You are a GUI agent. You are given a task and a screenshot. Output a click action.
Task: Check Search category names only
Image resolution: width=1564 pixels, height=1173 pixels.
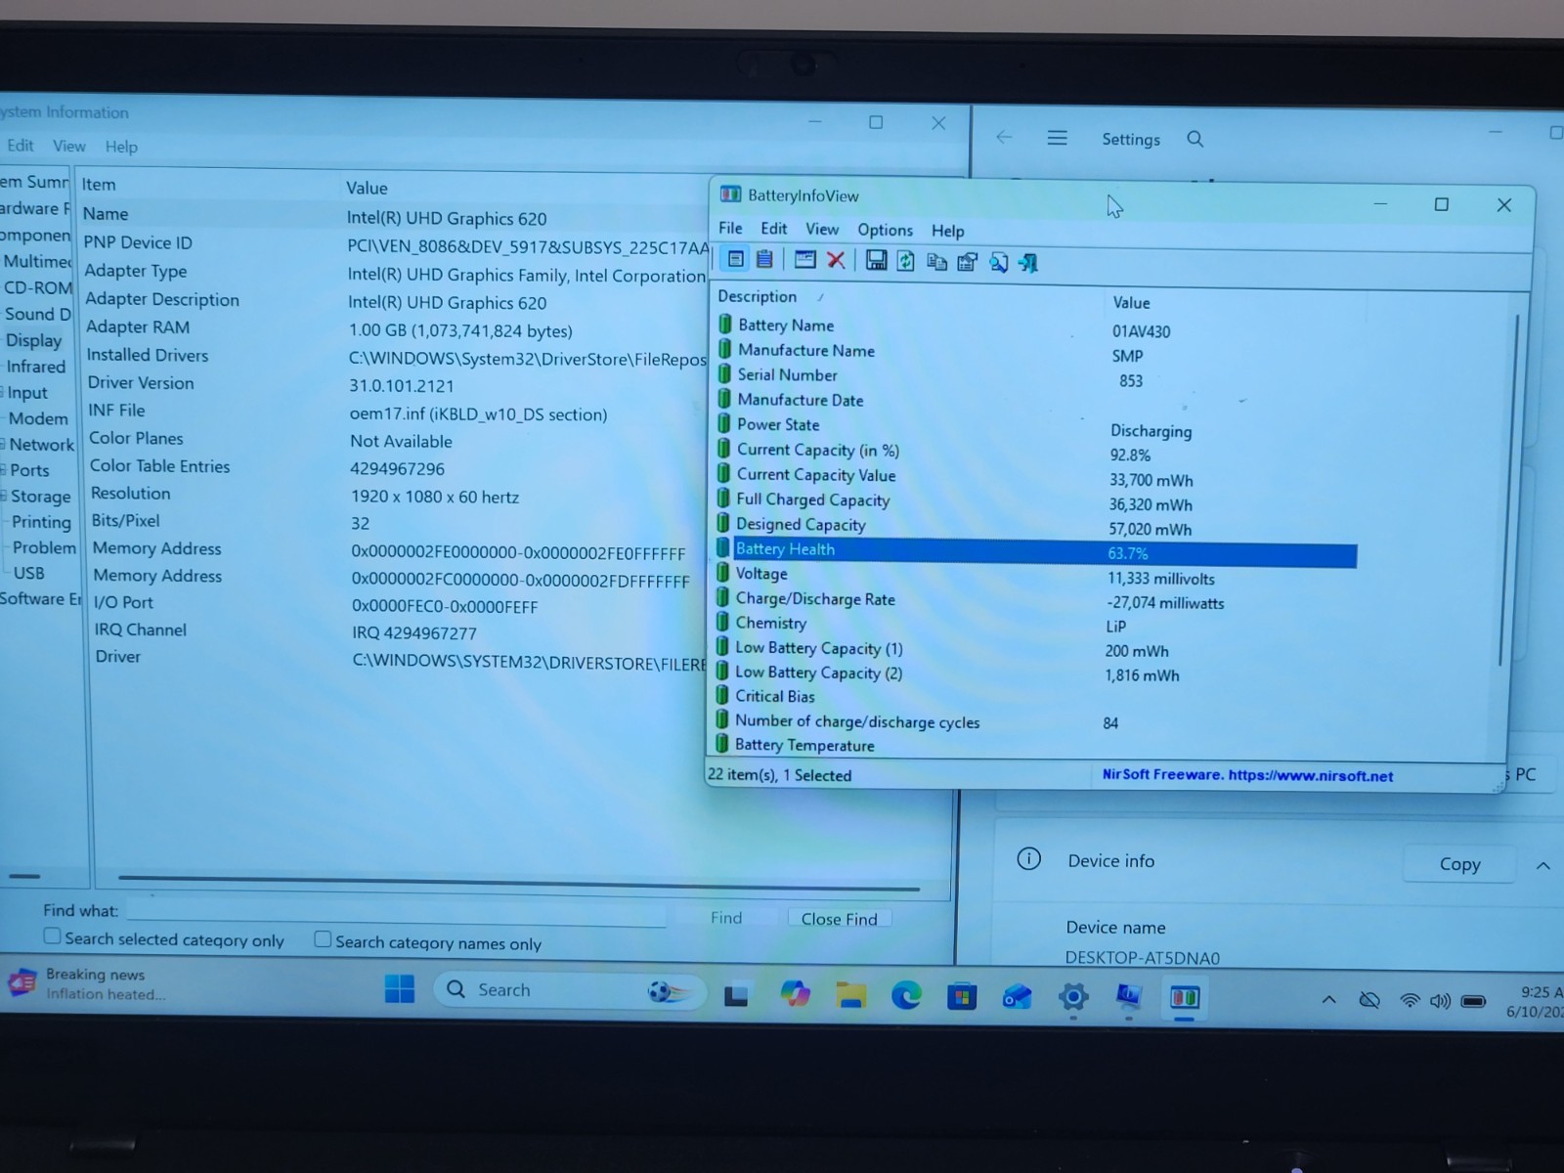click(323, 939)
